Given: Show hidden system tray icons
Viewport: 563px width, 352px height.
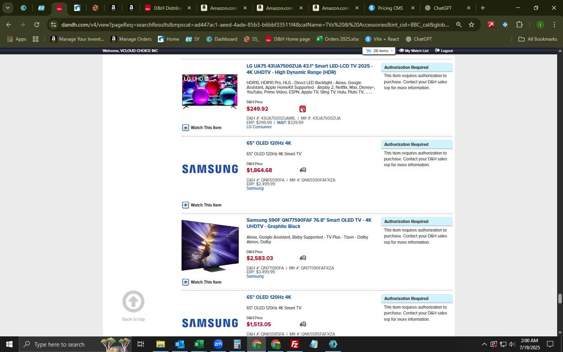Looking at the screenshot, I should pyautogui.click(x=484, y=344).
